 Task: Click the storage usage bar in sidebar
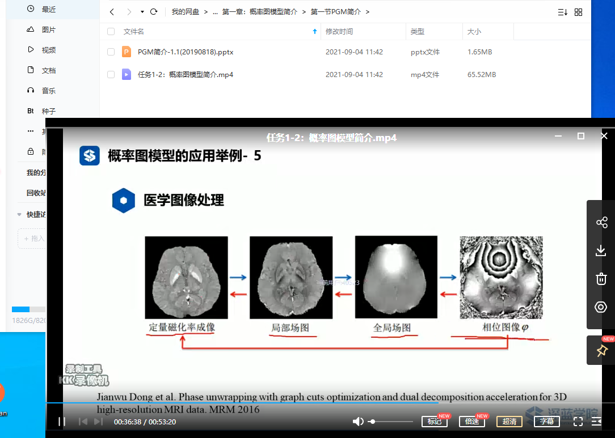(x=28, y=309)
